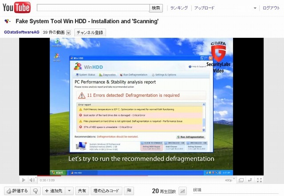
Task: Click the Defrag Scanner module box
Action: coord(197,146)
